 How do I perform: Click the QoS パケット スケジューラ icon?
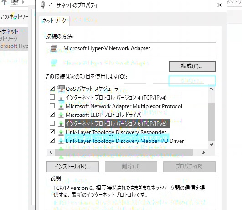(x=61, y=89)
